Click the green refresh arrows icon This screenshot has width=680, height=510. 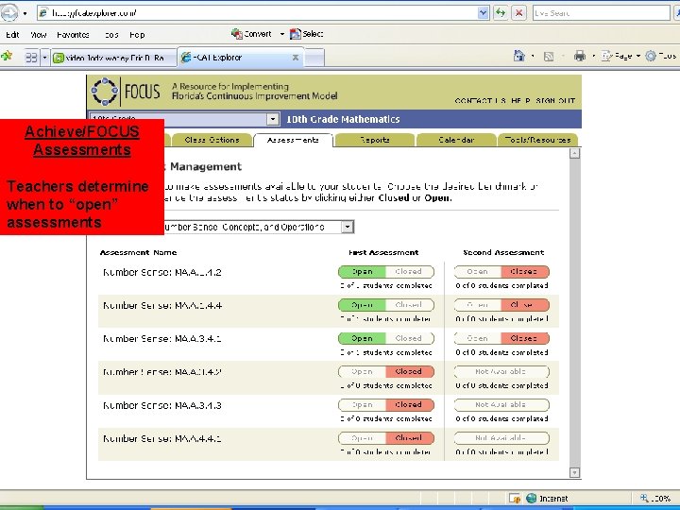pos(501,12)
